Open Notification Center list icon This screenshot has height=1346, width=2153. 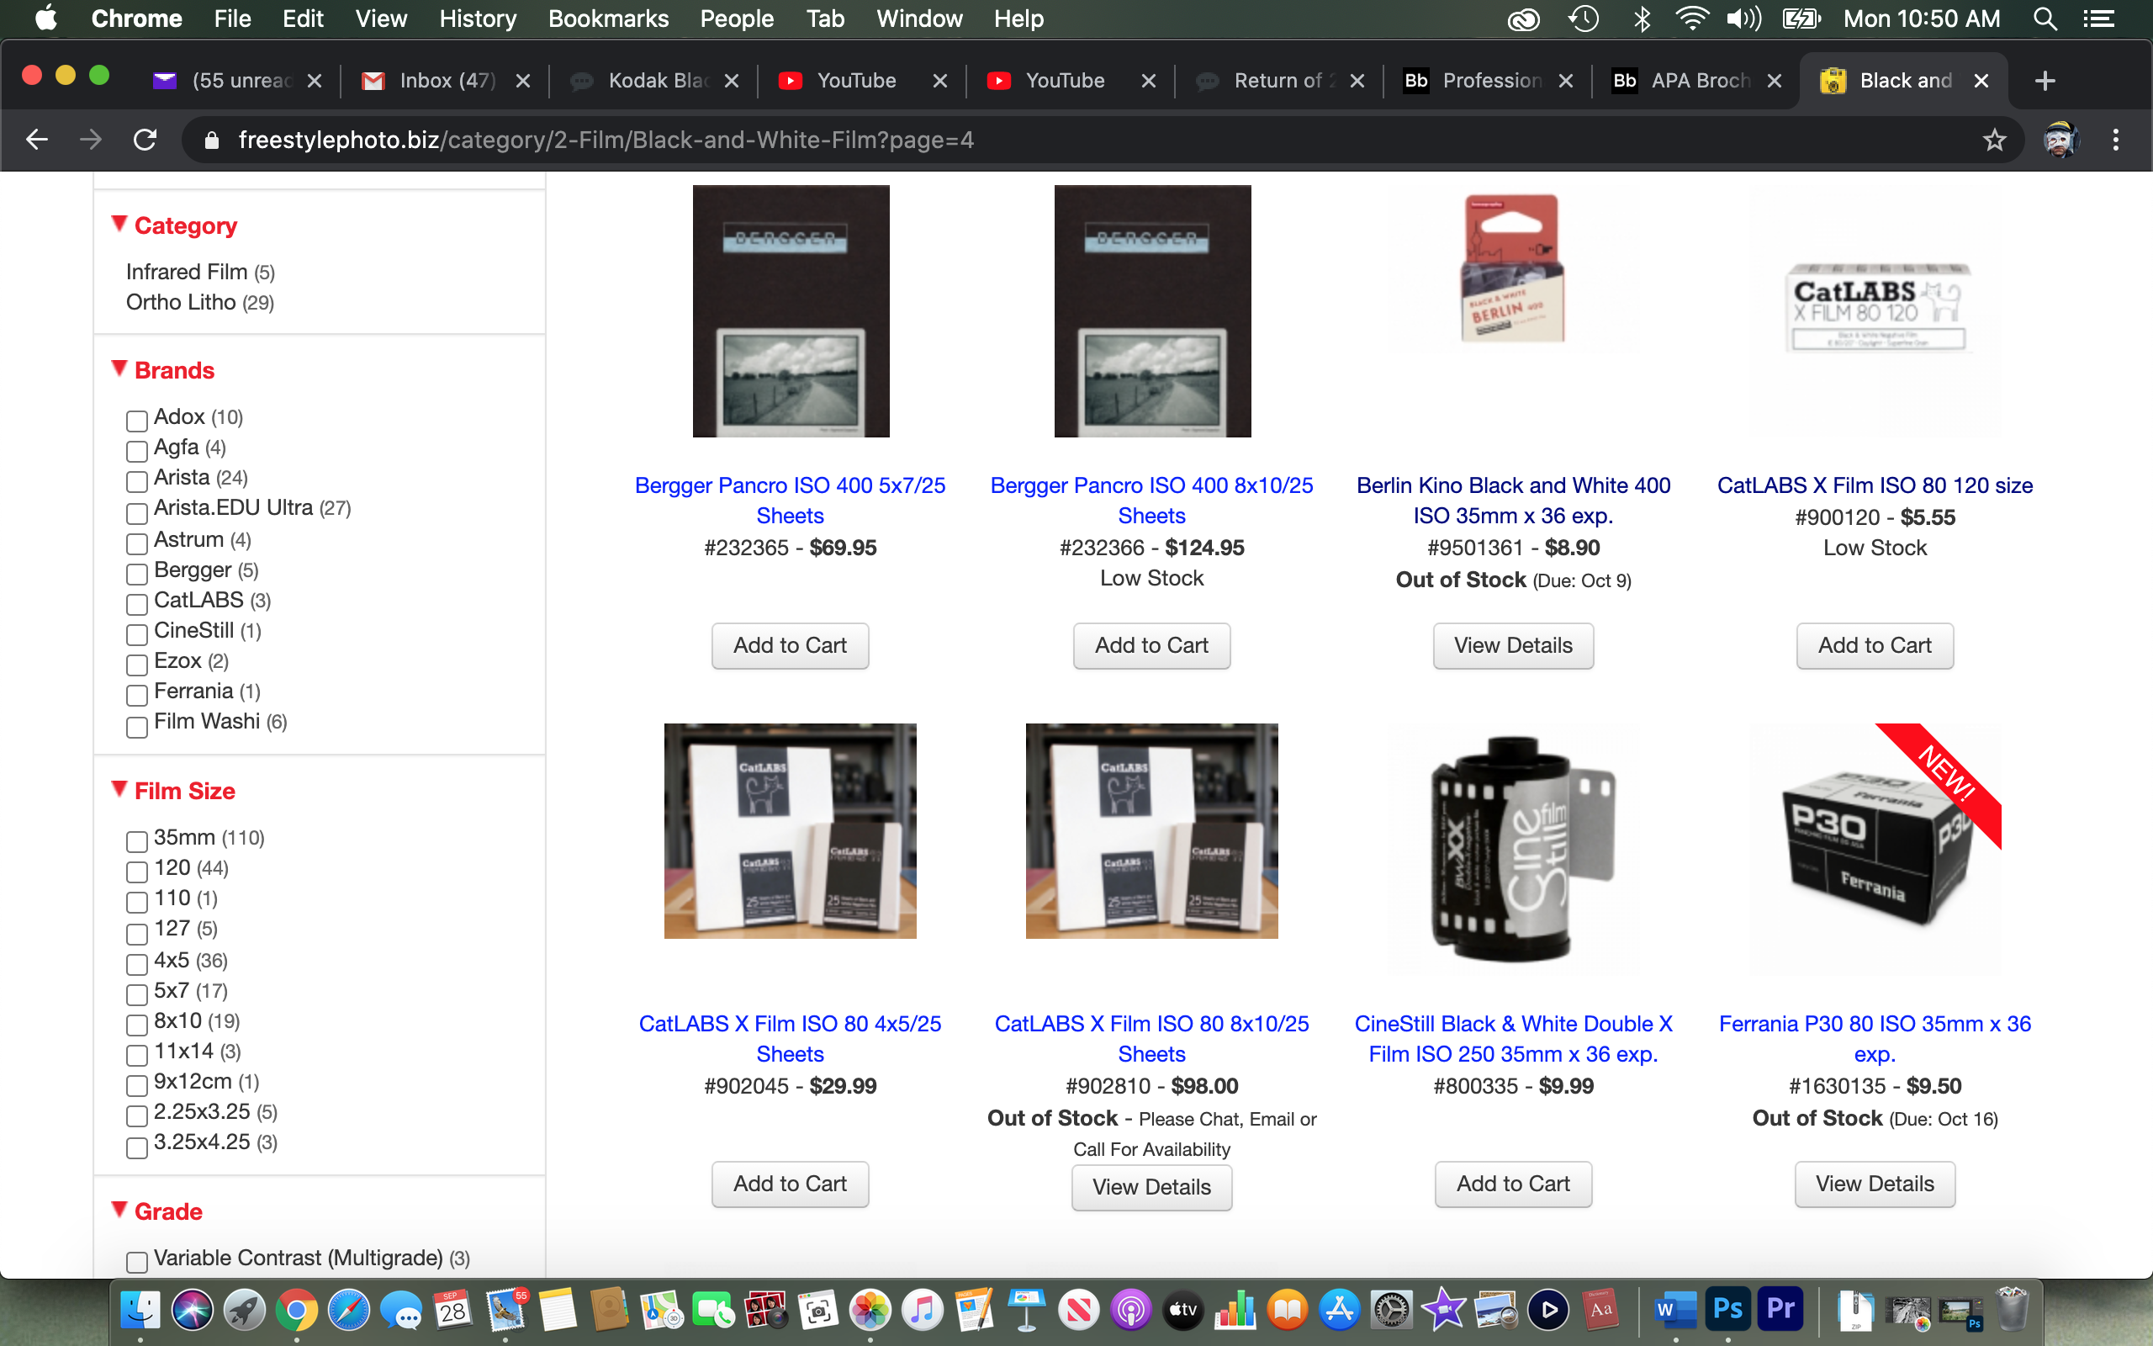tap(2100, 19)
